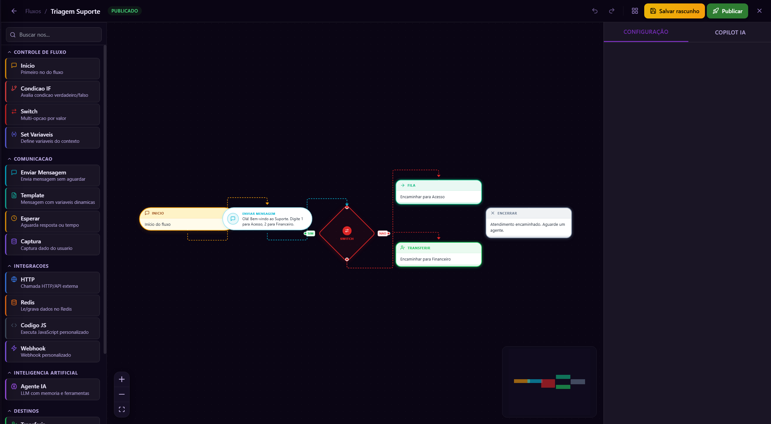Switch to the COPILOT IA tab
771x424 pixels.
coord(730,32)
